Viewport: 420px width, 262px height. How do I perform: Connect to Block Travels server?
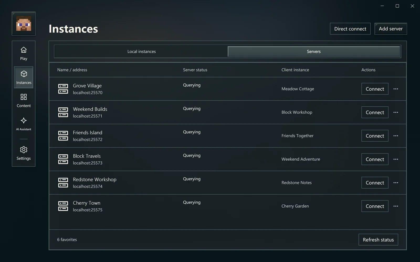click(x=375, y=159)
